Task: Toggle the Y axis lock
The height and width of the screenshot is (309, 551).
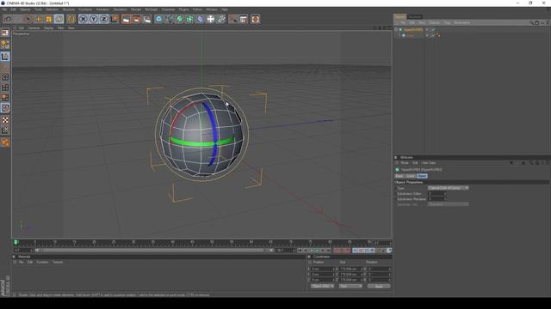Action: click(x=94, y=19)
